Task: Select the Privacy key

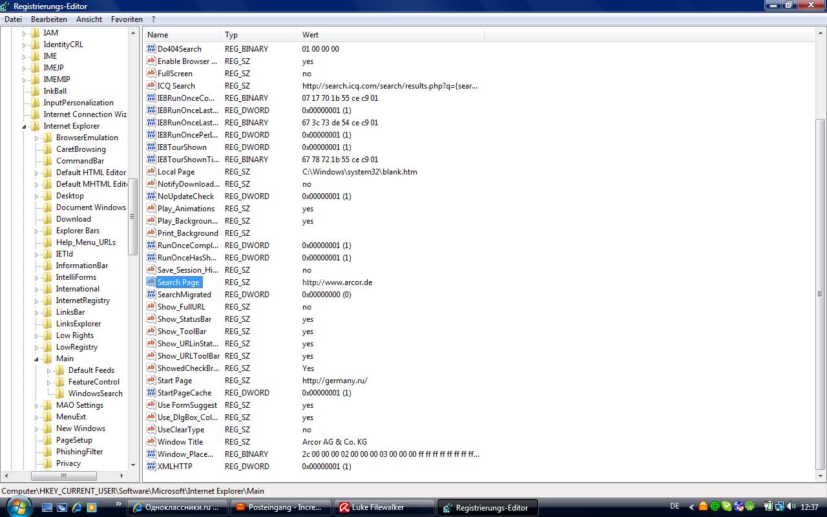Action: pos(68,463)
